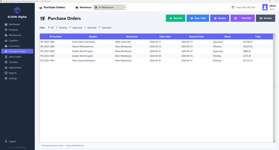Select the Cancelled filter radio button
Screen dimensions: 279x150
pyautogui.click(x=100, y=28)
